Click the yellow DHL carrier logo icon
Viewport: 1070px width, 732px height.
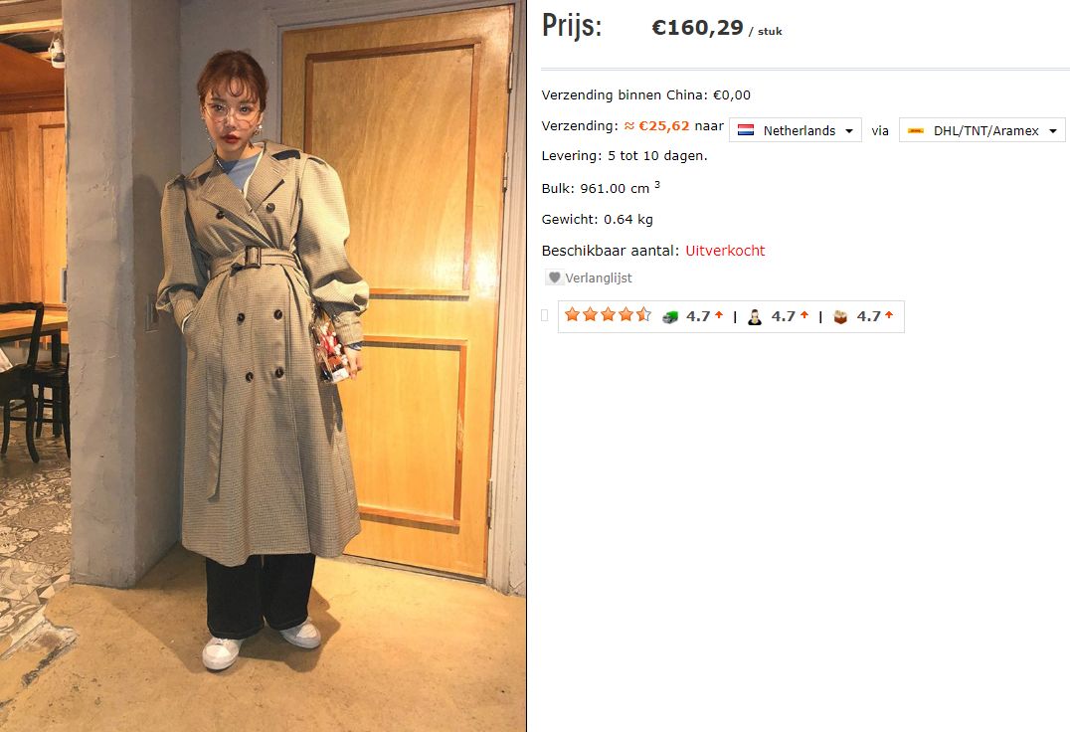pos(916,130)
